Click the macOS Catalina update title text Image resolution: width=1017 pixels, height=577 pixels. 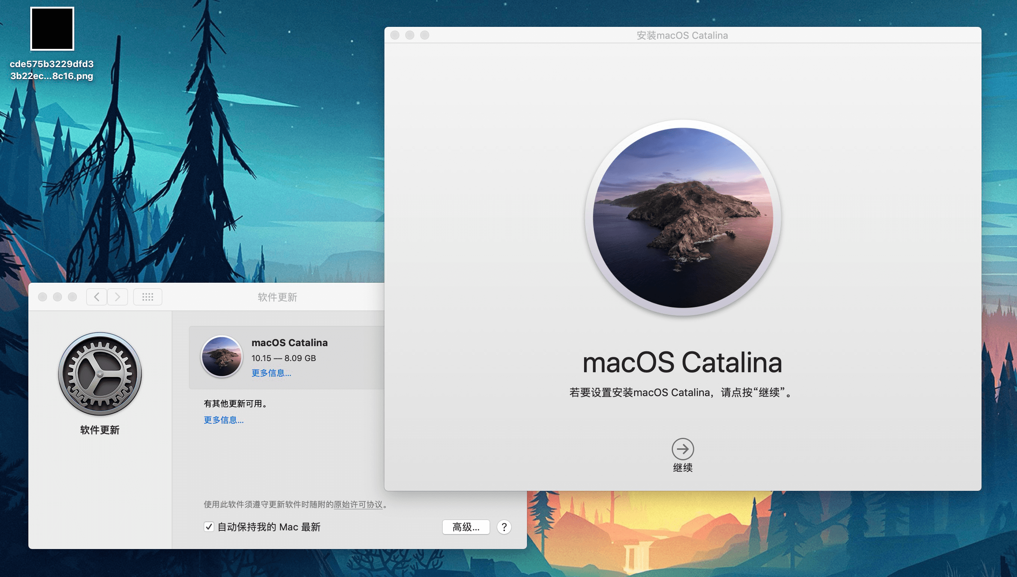(x=290, y=342)
